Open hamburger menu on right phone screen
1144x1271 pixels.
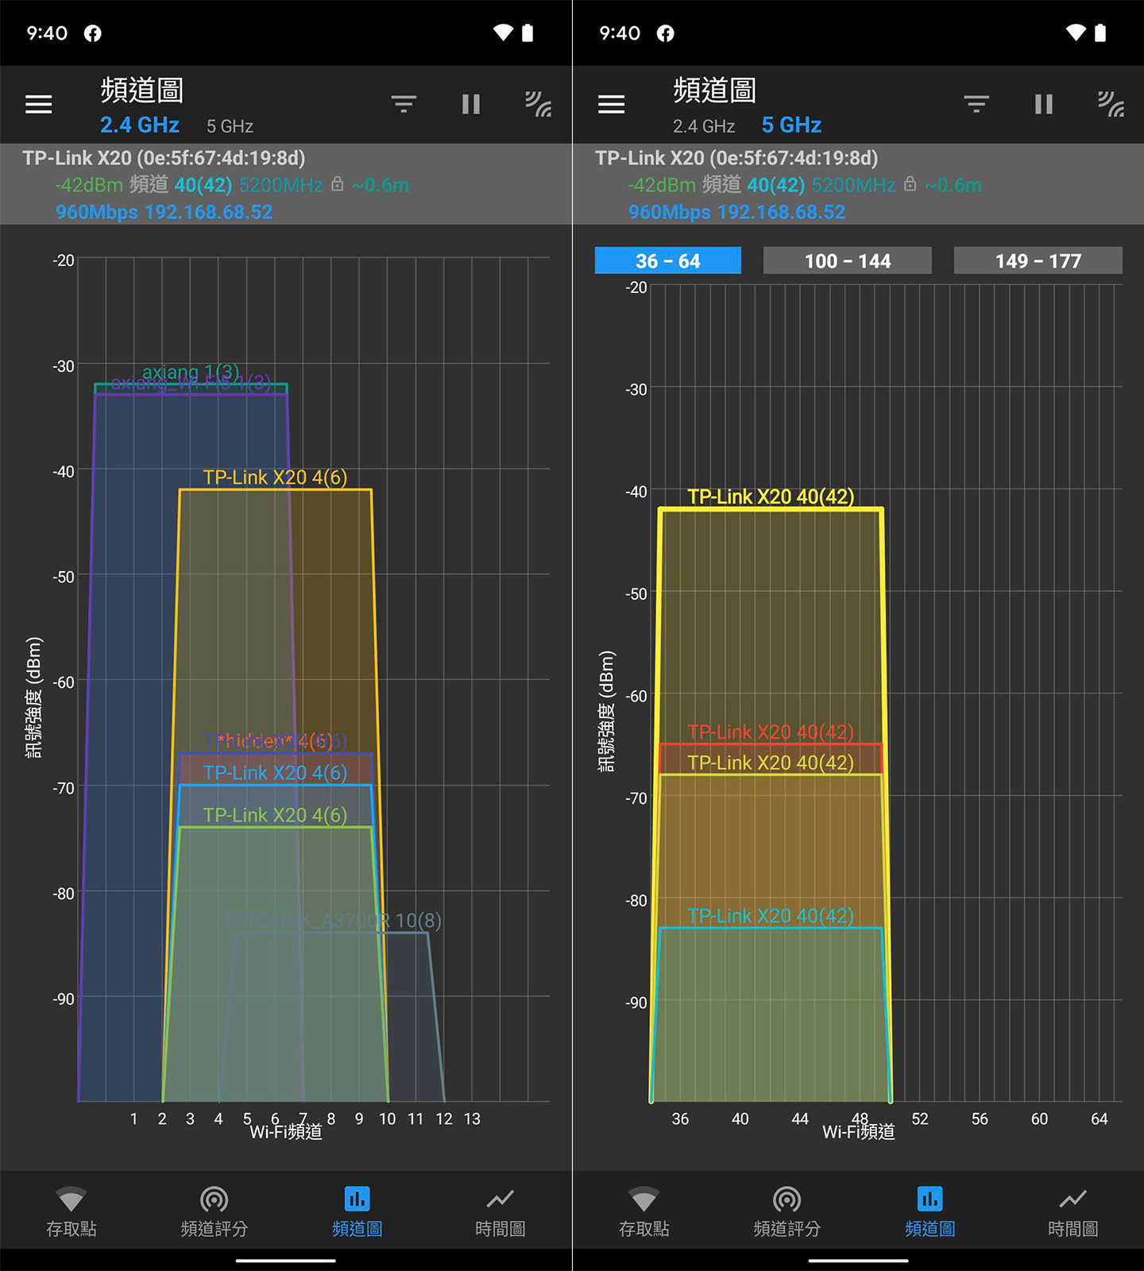point(611,104)
